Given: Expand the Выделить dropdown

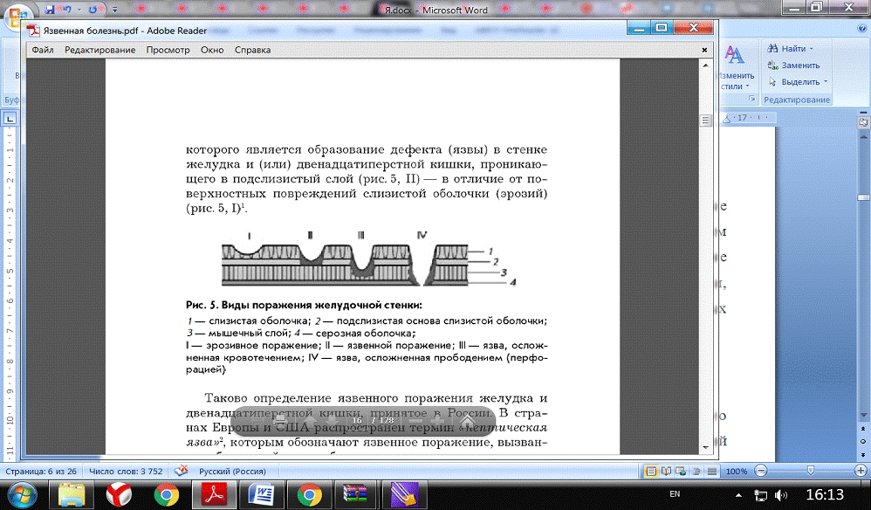Looking at the screenshot, I should 826,82.
